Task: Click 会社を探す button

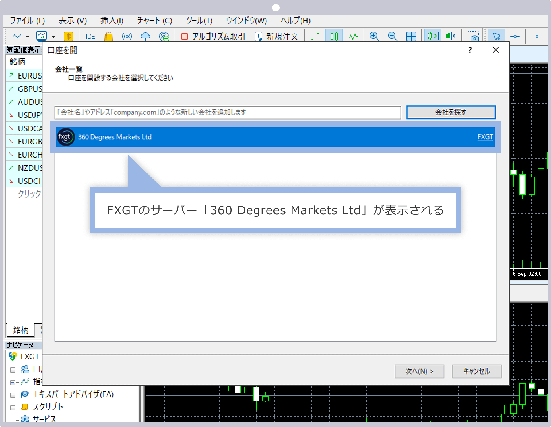Action: [451, 112]
